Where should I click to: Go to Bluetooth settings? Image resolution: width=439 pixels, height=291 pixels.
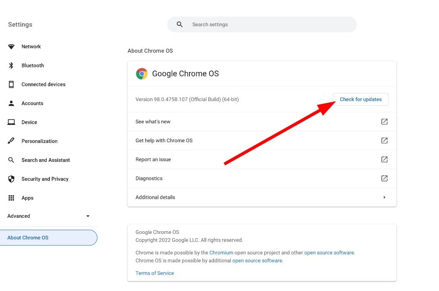(33, 66)
